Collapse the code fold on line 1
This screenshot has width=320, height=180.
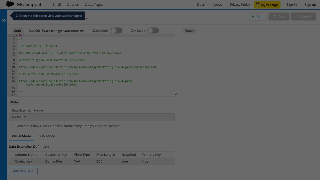tap(16, 35)
